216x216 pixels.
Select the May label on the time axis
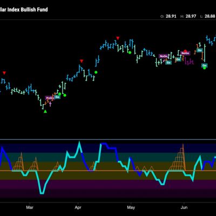131,207
